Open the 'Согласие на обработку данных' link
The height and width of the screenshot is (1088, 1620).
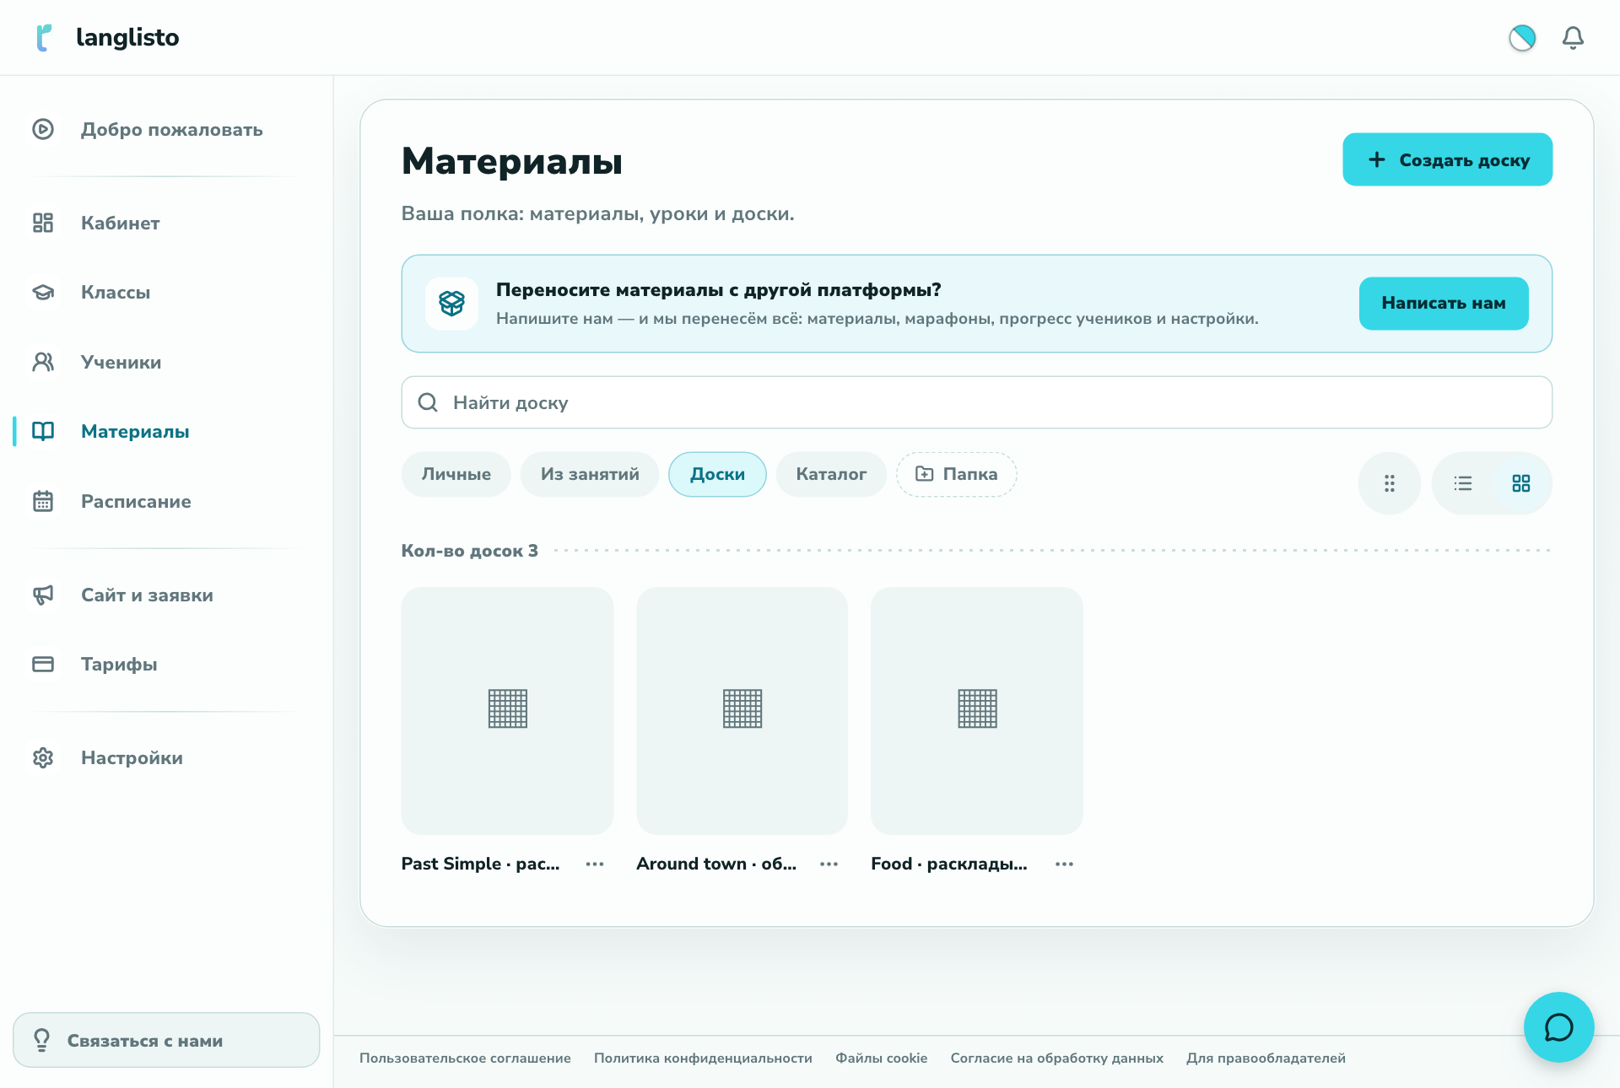pos(1056,1058)
